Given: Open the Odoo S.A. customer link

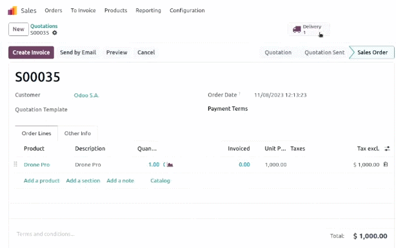Looking at the screenshot, I should (x=86, y=95).
